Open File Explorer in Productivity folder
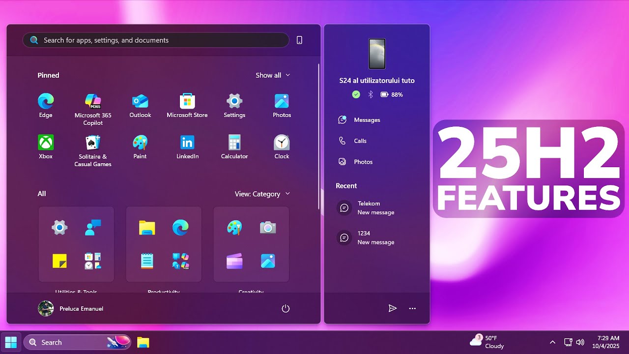 [147, 228]
